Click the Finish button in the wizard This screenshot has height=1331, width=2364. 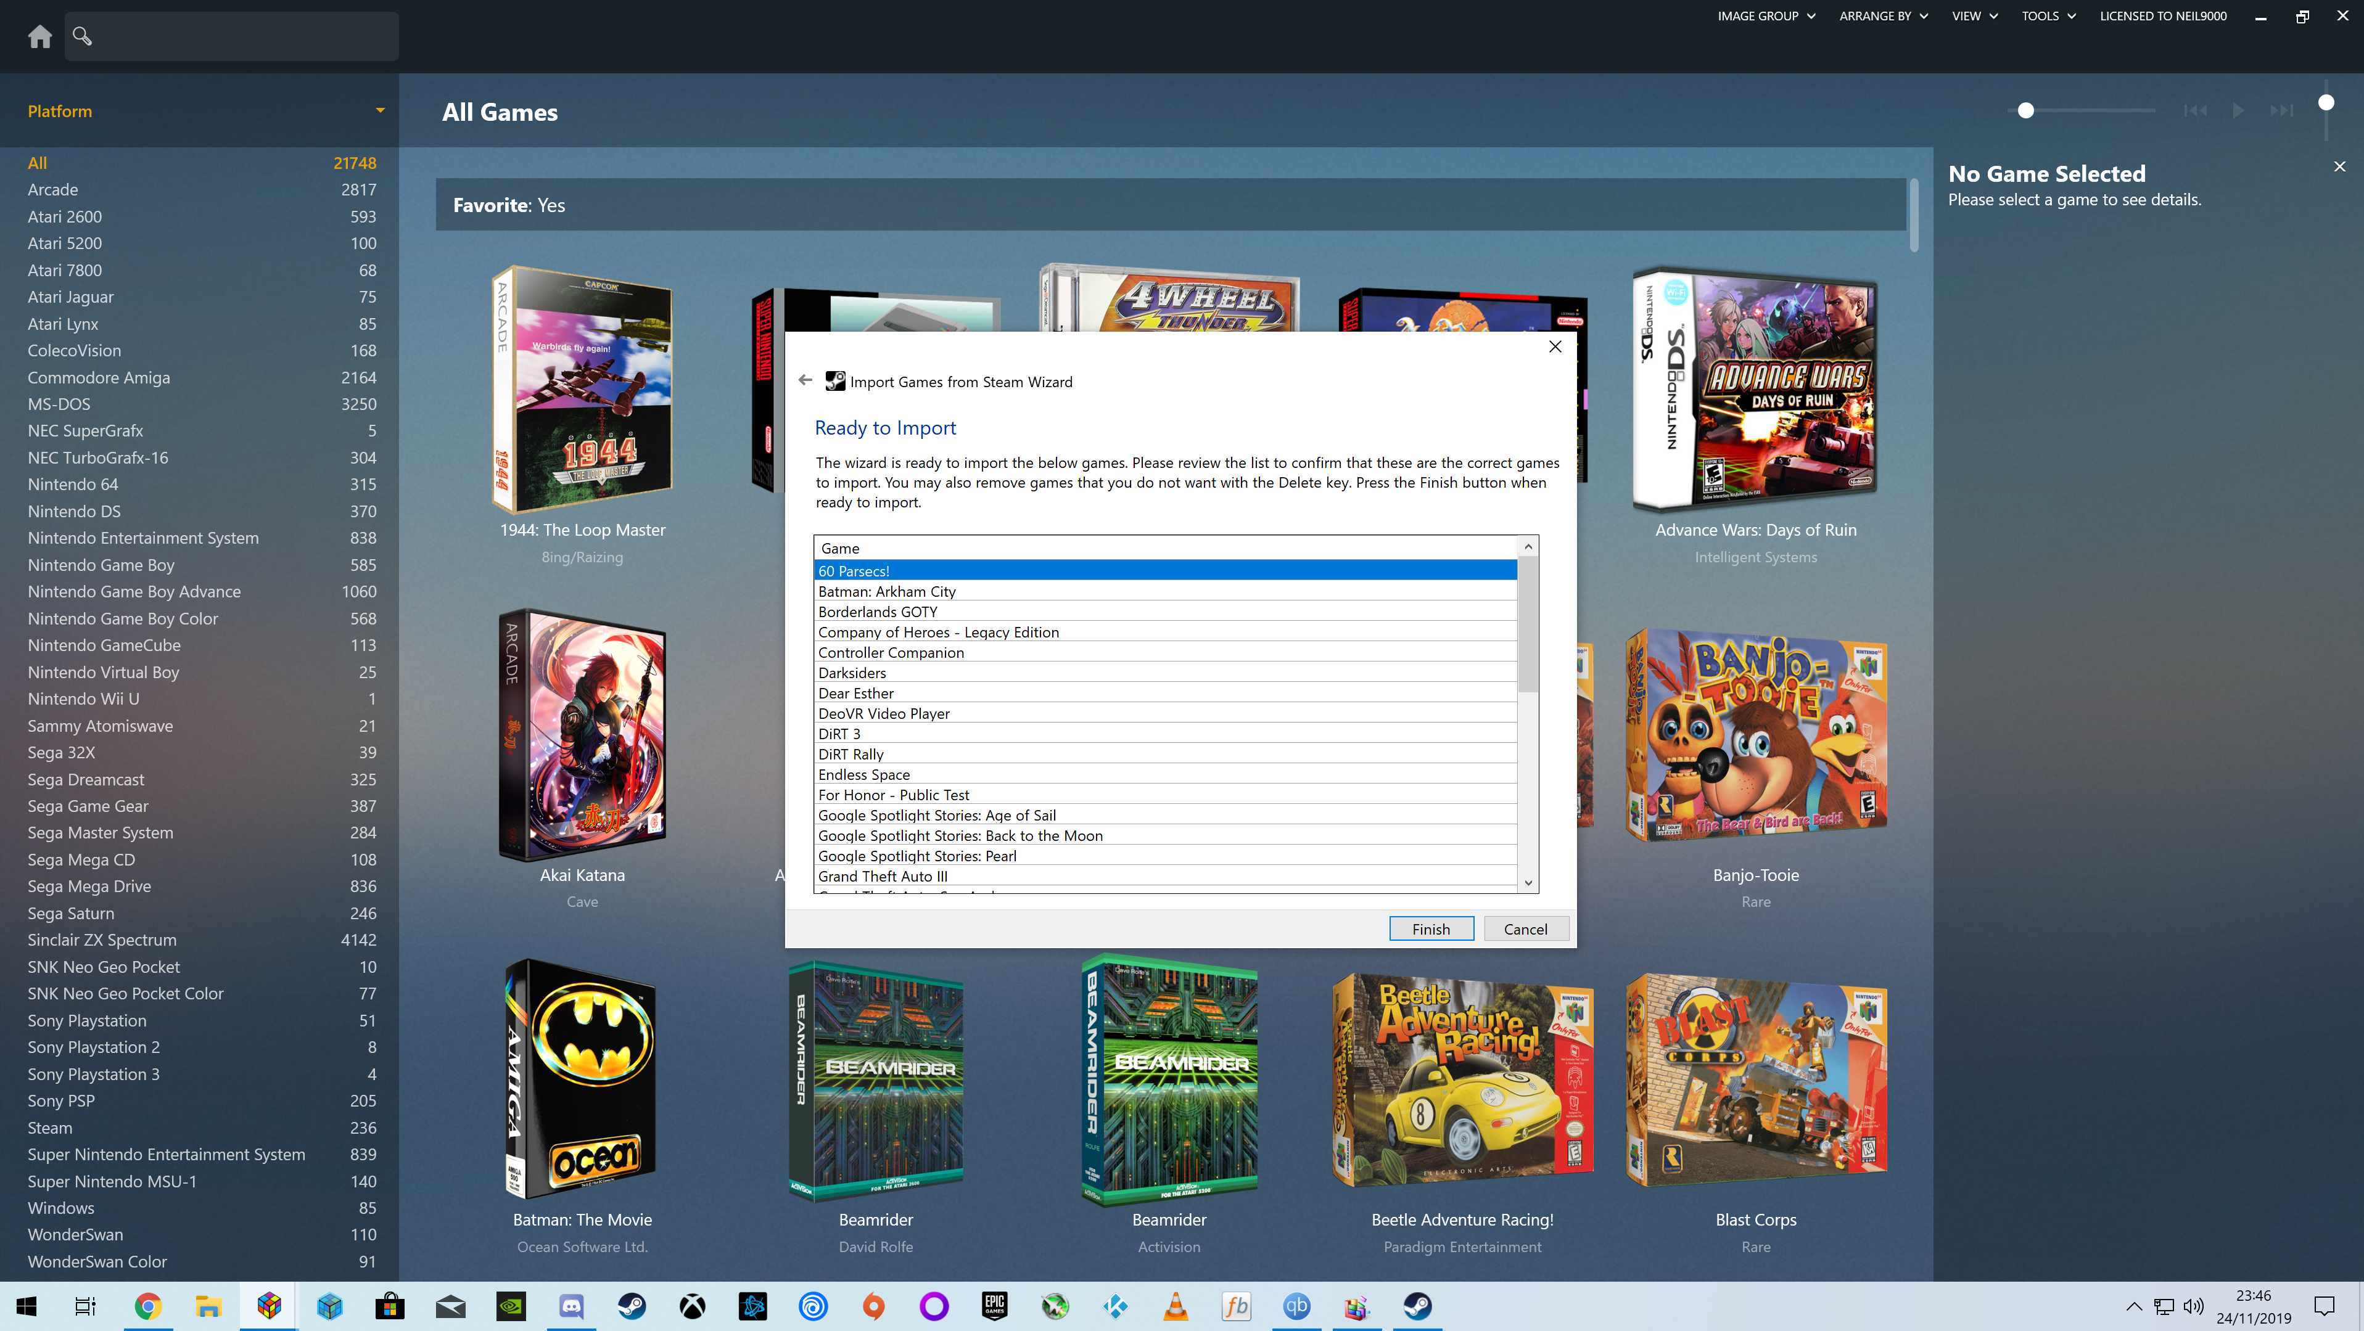point(1431,928)
